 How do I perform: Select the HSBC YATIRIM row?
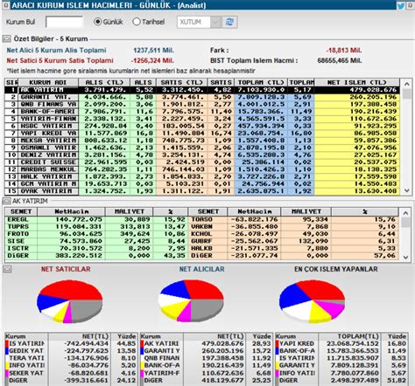pos(202,126)
